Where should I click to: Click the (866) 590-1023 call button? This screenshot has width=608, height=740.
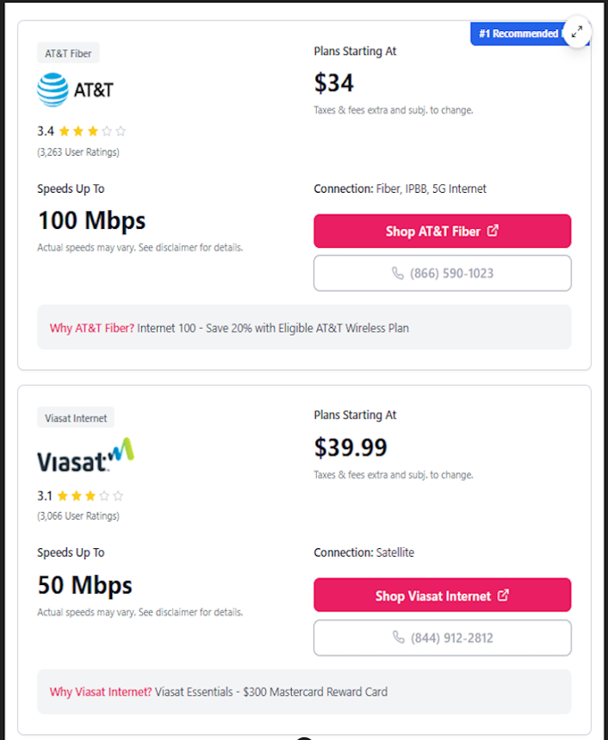pyautogui.click(x=442, y=273)
